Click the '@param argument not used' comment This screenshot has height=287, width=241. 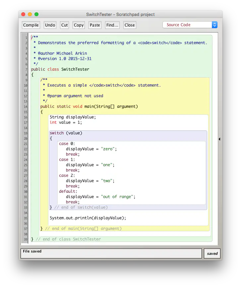tap(73, 96)
